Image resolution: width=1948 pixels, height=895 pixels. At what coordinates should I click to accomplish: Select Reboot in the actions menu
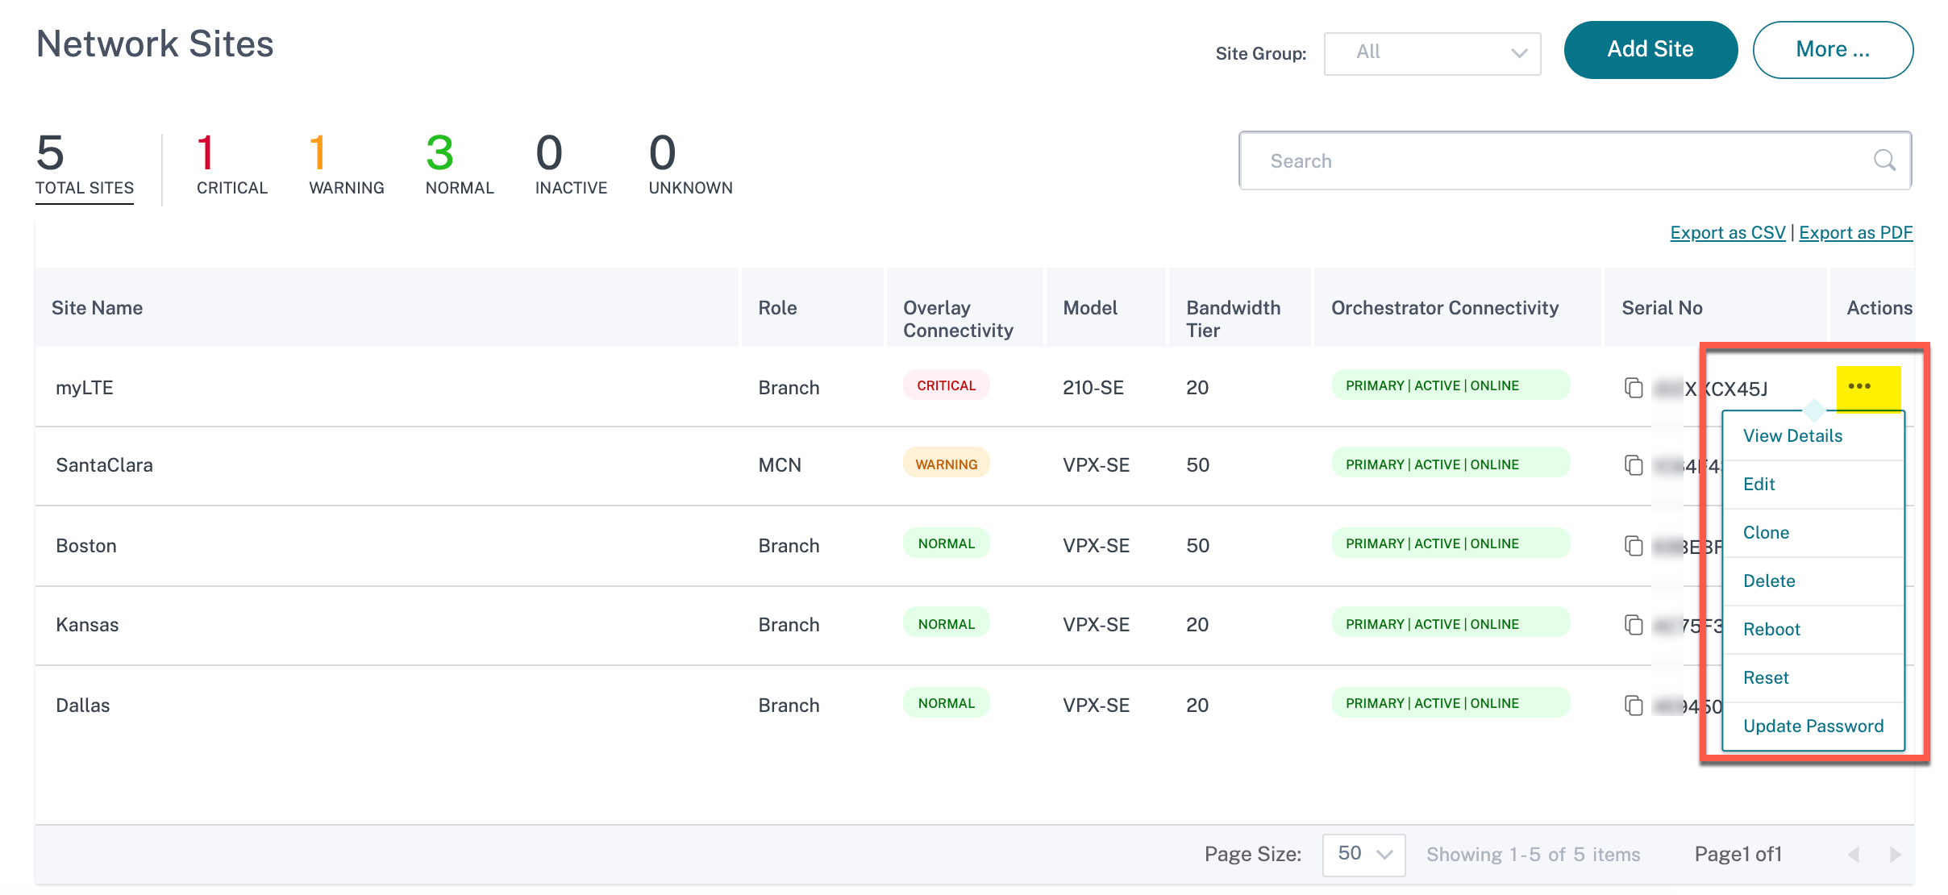pyautogui.click(x=1771, y=630)
